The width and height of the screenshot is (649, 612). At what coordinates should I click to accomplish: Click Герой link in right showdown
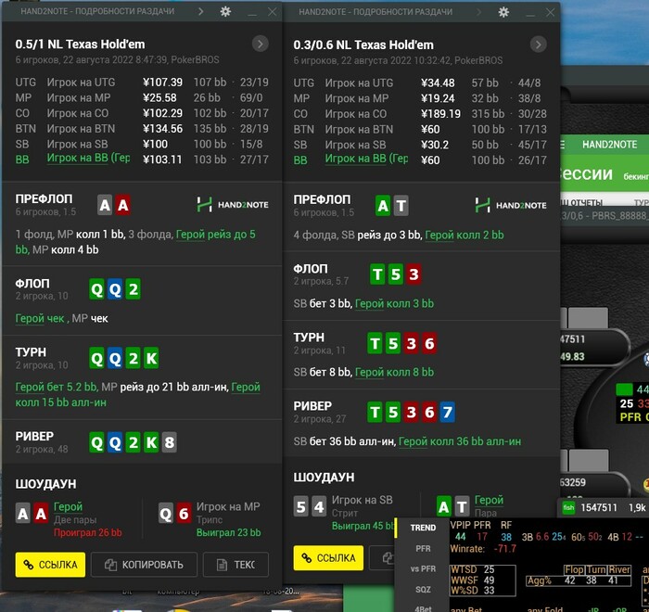(489, 500)
